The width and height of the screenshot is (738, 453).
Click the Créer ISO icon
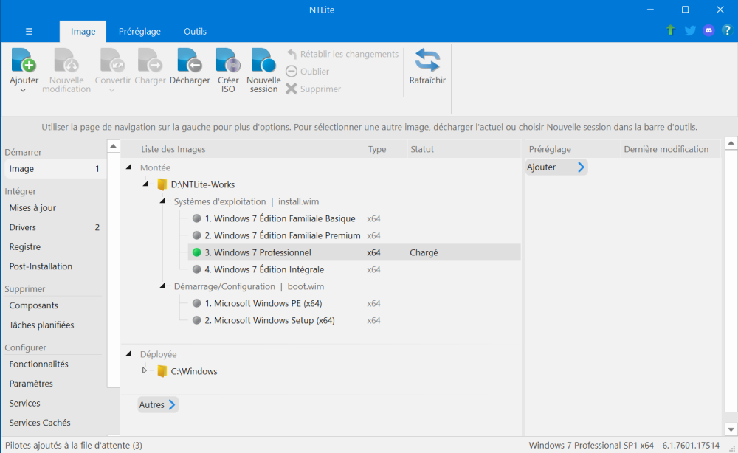pyautogui.click(x=228, y=62)
